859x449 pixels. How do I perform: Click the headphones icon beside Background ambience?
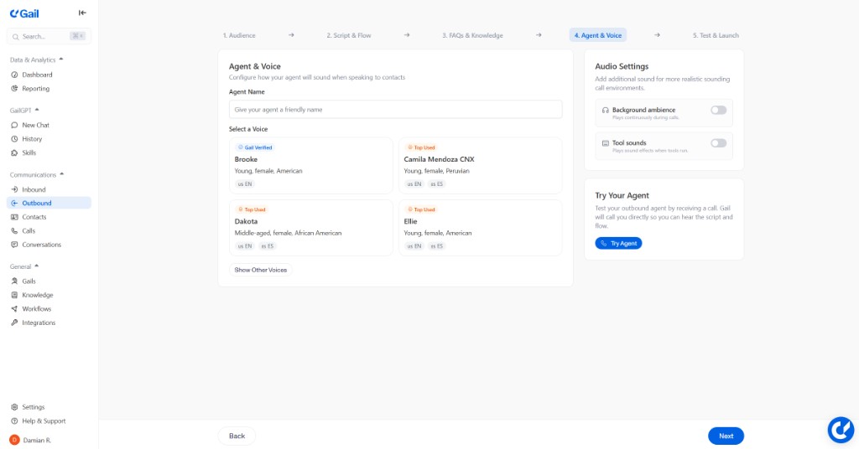(x=606, y=110)
